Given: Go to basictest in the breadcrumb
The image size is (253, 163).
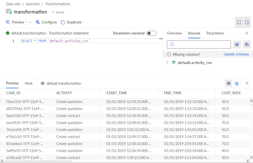Looking at the screenshot, I should pos(33,4).
